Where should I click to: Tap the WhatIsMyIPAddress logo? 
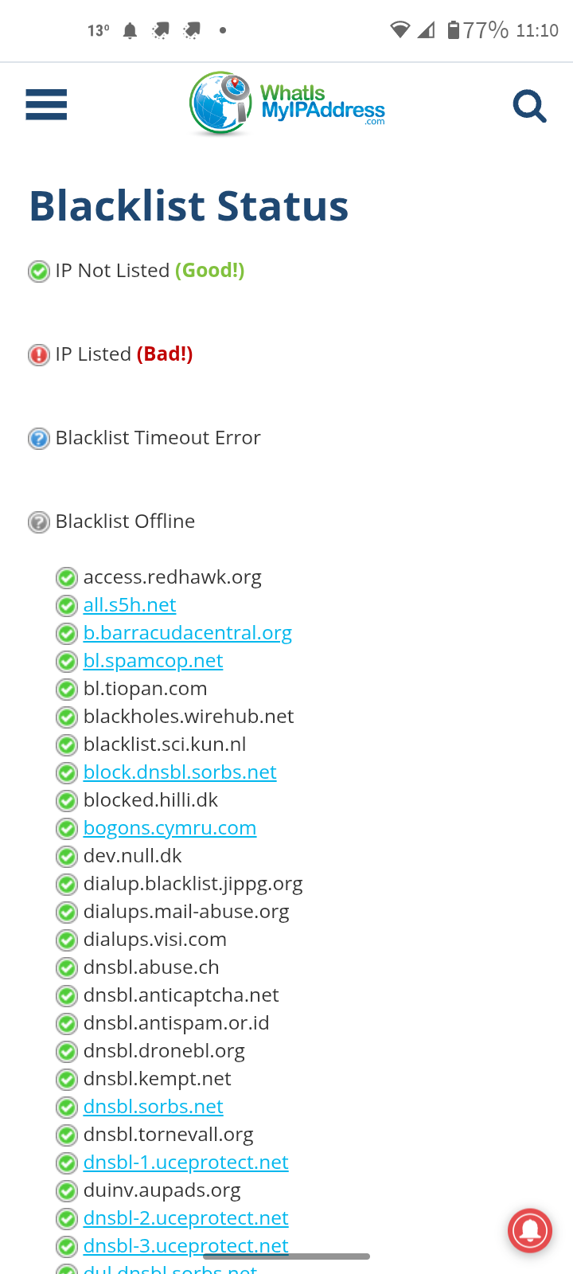point(287,104)
